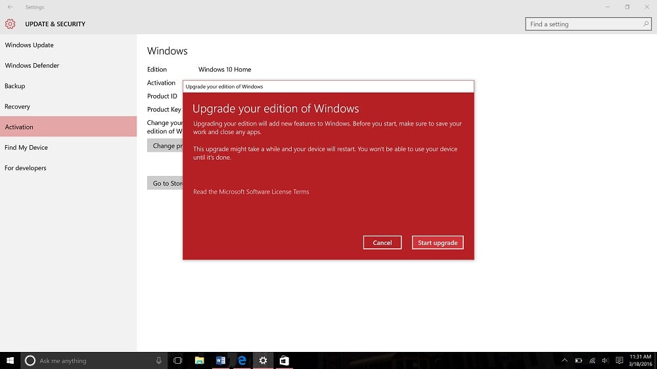
Task: Select Activation in the sidebar
Action: coord(68,127)
